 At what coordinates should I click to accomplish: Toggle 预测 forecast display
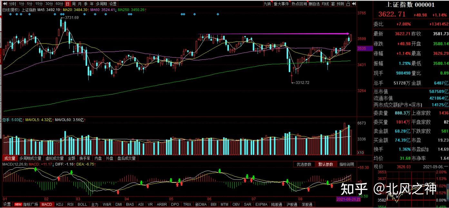(x=340, y=4)
